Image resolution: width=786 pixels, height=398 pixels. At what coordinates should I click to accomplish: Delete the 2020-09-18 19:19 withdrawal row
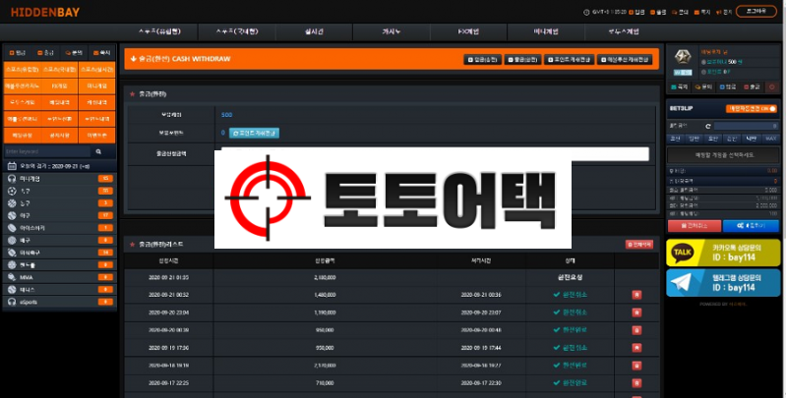pos(636,366)
